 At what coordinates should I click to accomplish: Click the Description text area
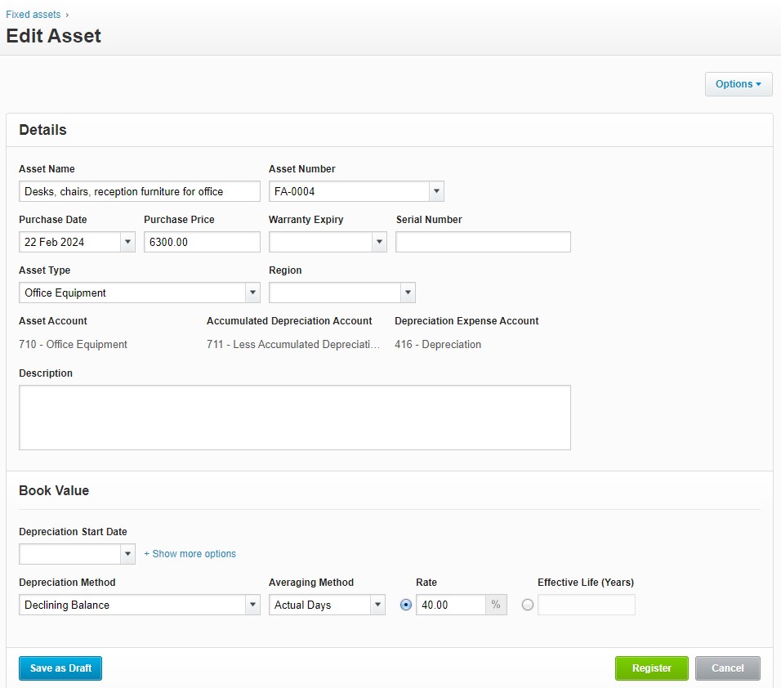(x=294, y=415)
